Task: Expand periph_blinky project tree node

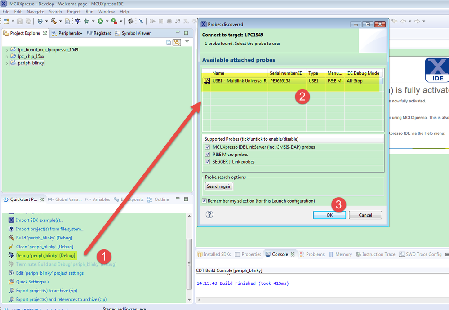Action: pyautogui.click(x=7, y=63)
